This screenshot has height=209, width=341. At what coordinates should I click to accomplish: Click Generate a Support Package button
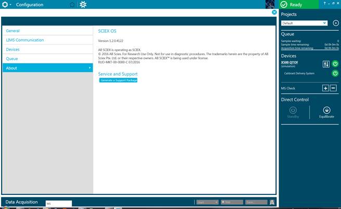118,80
